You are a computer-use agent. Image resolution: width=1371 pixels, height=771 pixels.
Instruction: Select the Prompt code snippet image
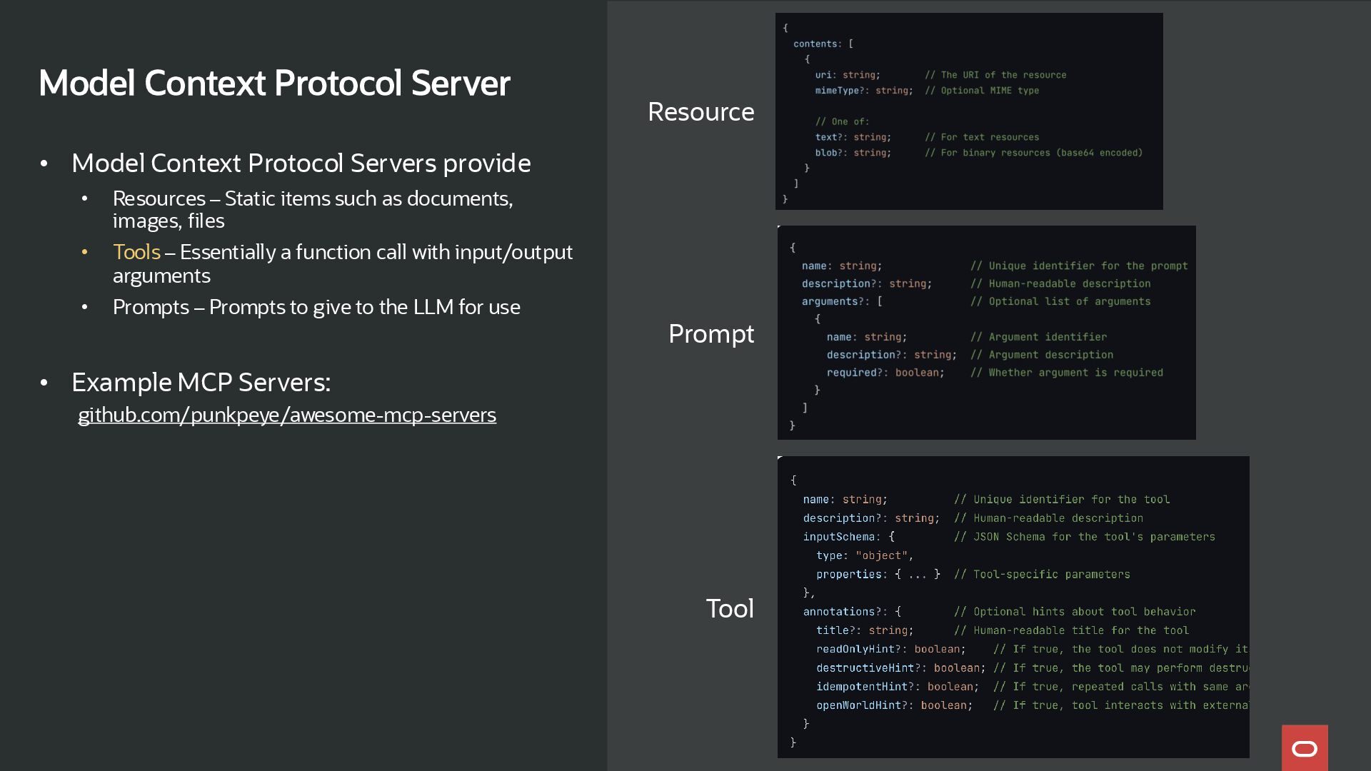pyautogui.click(x=985, y=333)
